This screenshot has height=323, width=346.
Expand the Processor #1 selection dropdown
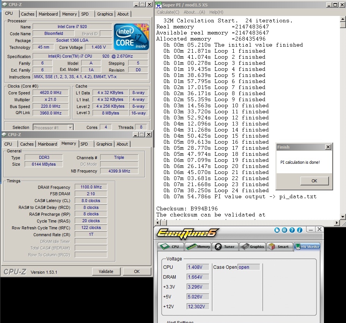click(70, 128)
